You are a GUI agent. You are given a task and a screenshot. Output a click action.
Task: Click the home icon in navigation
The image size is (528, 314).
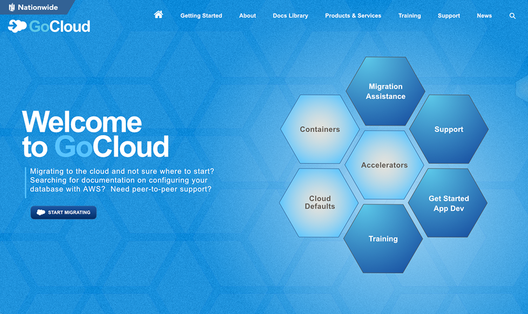click(x=158, y=15)
